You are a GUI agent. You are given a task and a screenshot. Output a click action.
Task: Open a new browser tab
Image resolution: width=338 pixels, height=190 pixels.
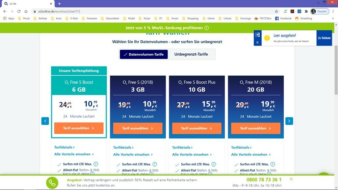[59, 4]
